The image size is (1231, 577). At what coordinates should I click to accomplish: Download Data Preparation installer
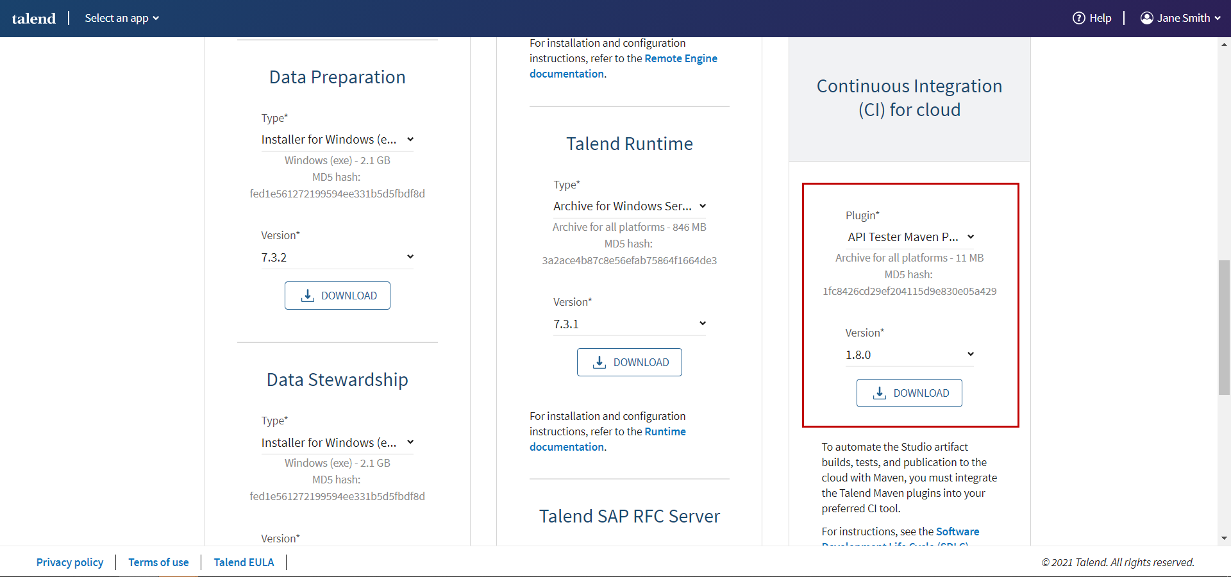[x=337, y=296]
